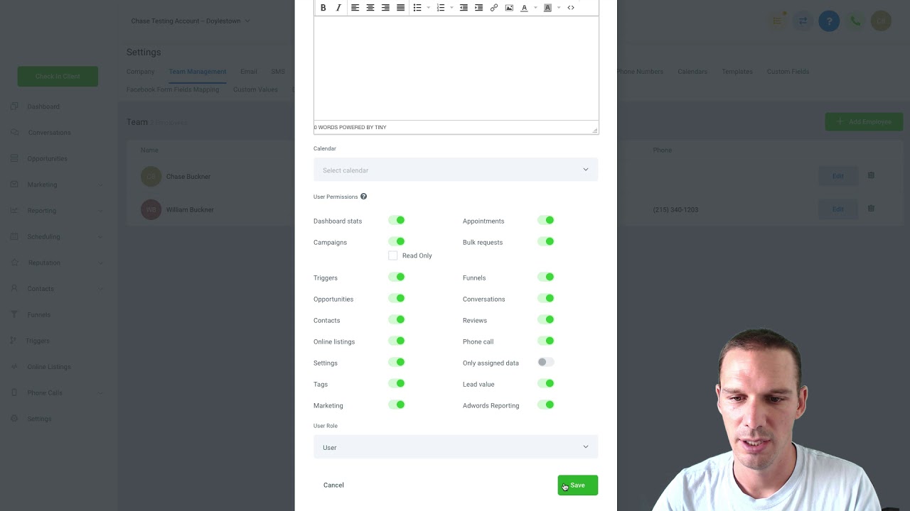The image size is (910, 511).
Task: Click User Permissions help question icon
Action: [363, 197]
